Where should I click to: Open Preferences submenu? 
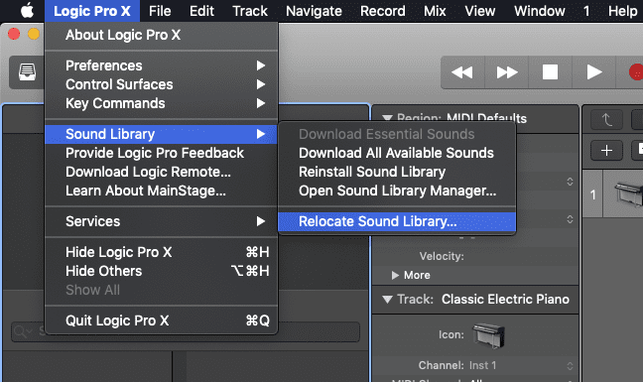(161, 65)
